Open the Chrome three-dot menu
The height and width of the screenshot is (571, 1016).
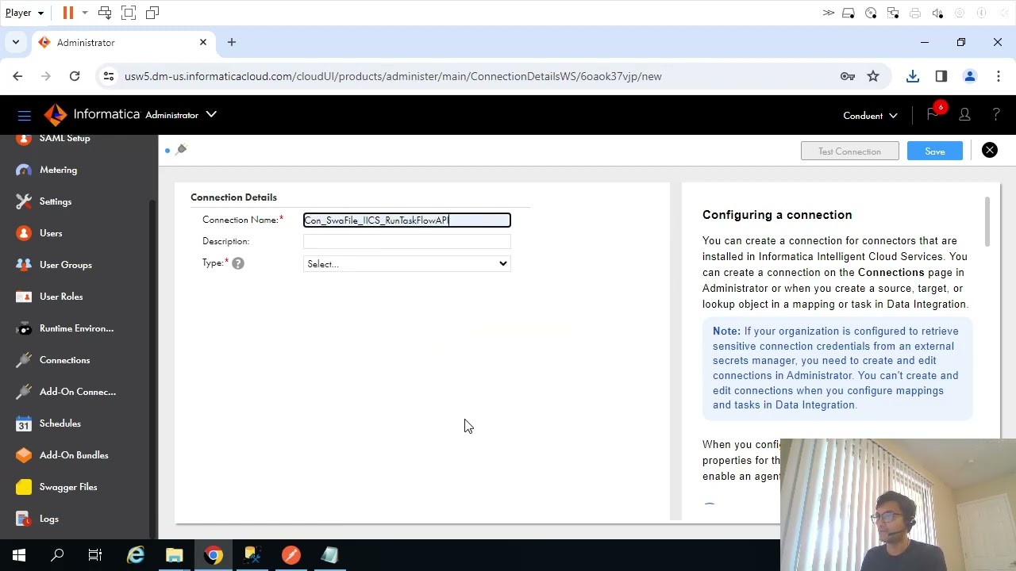999,76
